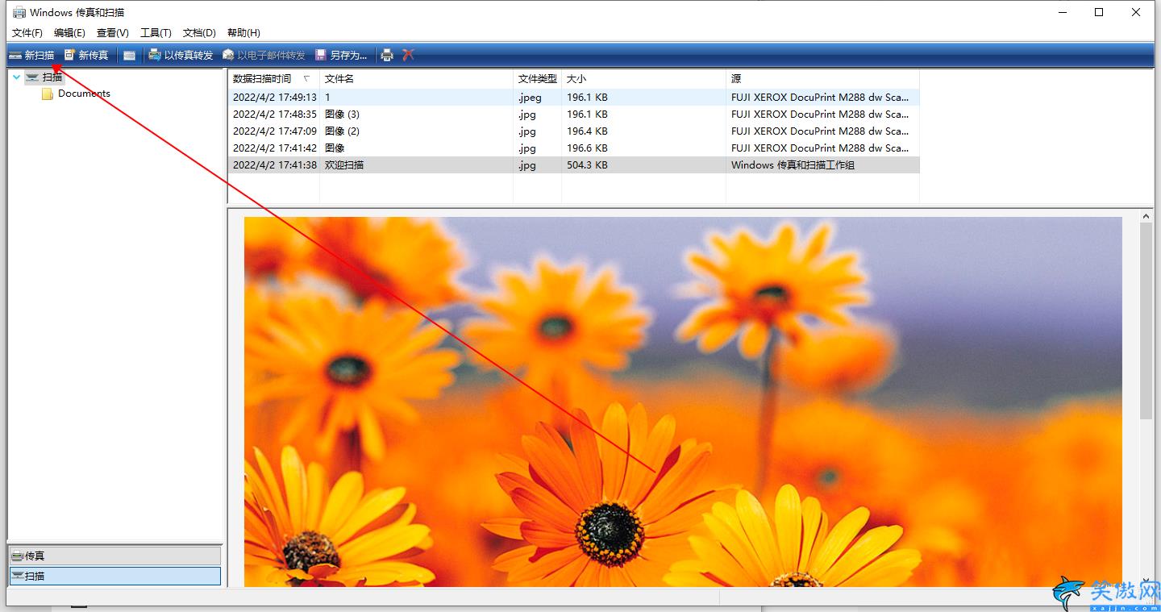Forward as fax using 以传真转发

click(181, 55)
